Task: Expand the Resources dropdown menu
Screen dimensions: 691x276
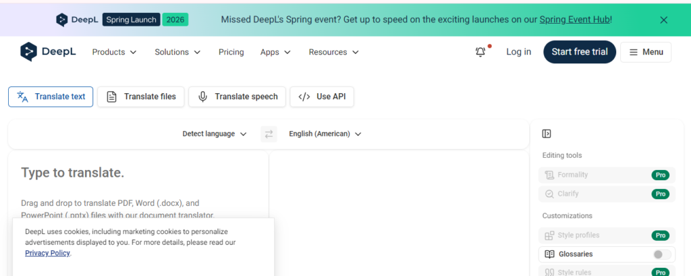Action: click(x=333, y=52)
